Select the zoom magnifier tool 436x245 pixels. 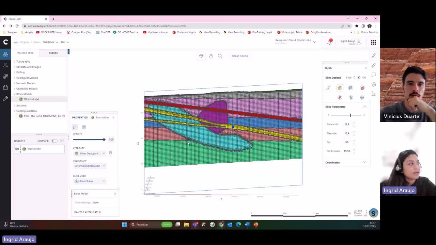[220, 56]
